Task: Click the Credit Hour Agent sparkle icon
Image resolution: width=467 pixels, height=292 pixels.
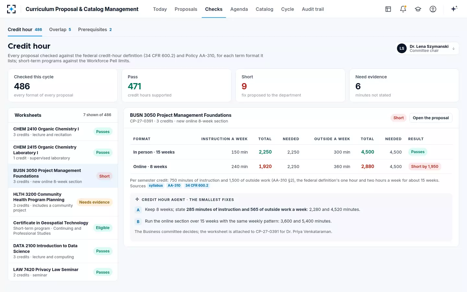Action: click(x=137, y=200)
